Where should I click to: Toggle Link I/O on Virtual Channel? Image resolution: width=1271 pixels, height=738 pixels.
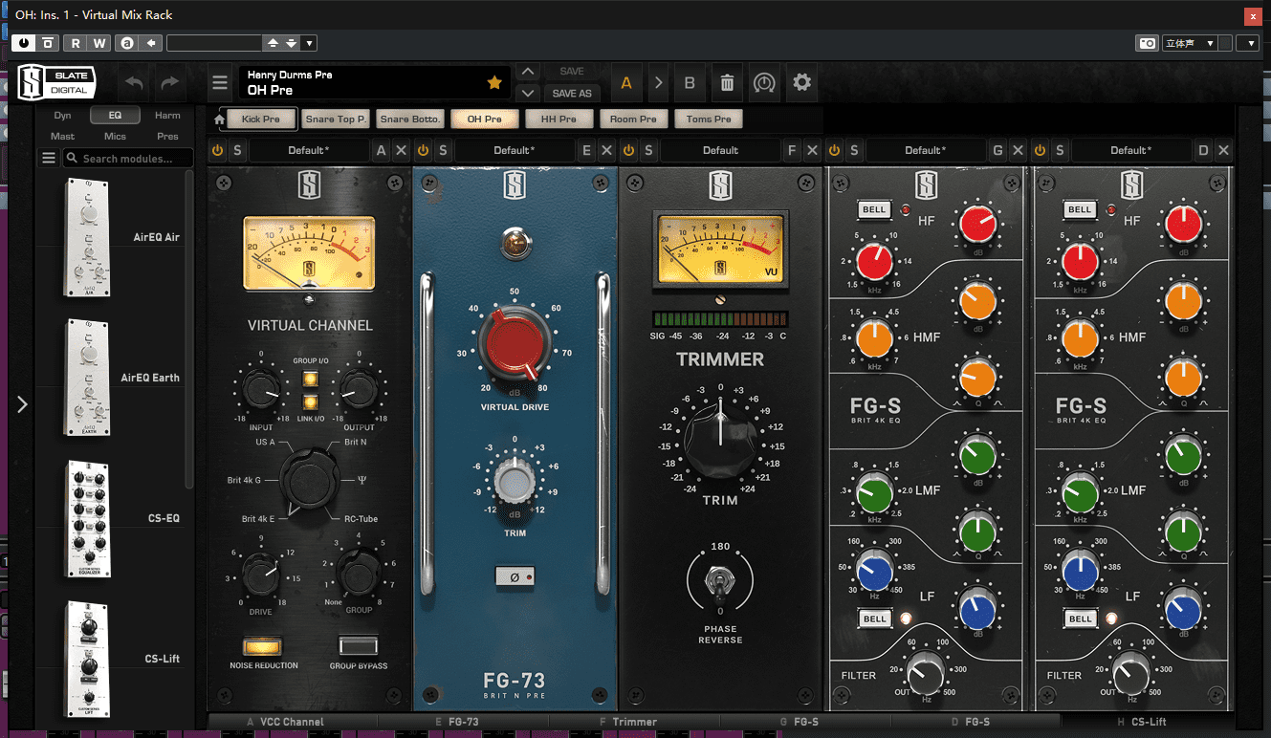pos(310,403)
